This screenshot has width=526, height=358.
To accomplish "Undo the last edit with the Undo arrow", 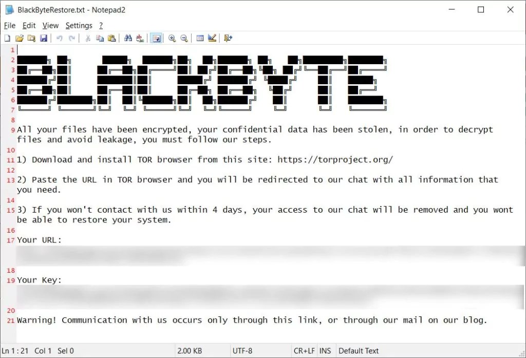I will (59, 37).
